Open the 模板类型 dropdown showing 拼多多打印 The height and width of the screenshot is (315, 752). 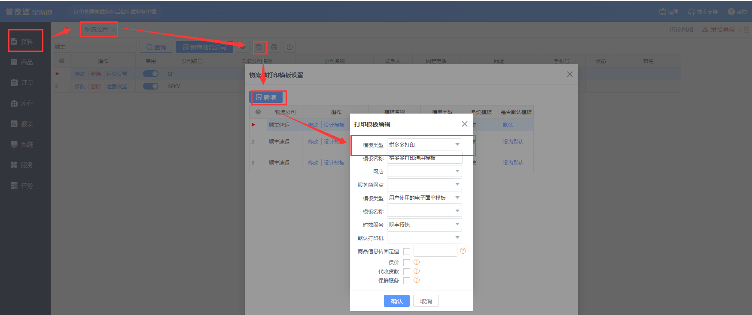(424, 144)
